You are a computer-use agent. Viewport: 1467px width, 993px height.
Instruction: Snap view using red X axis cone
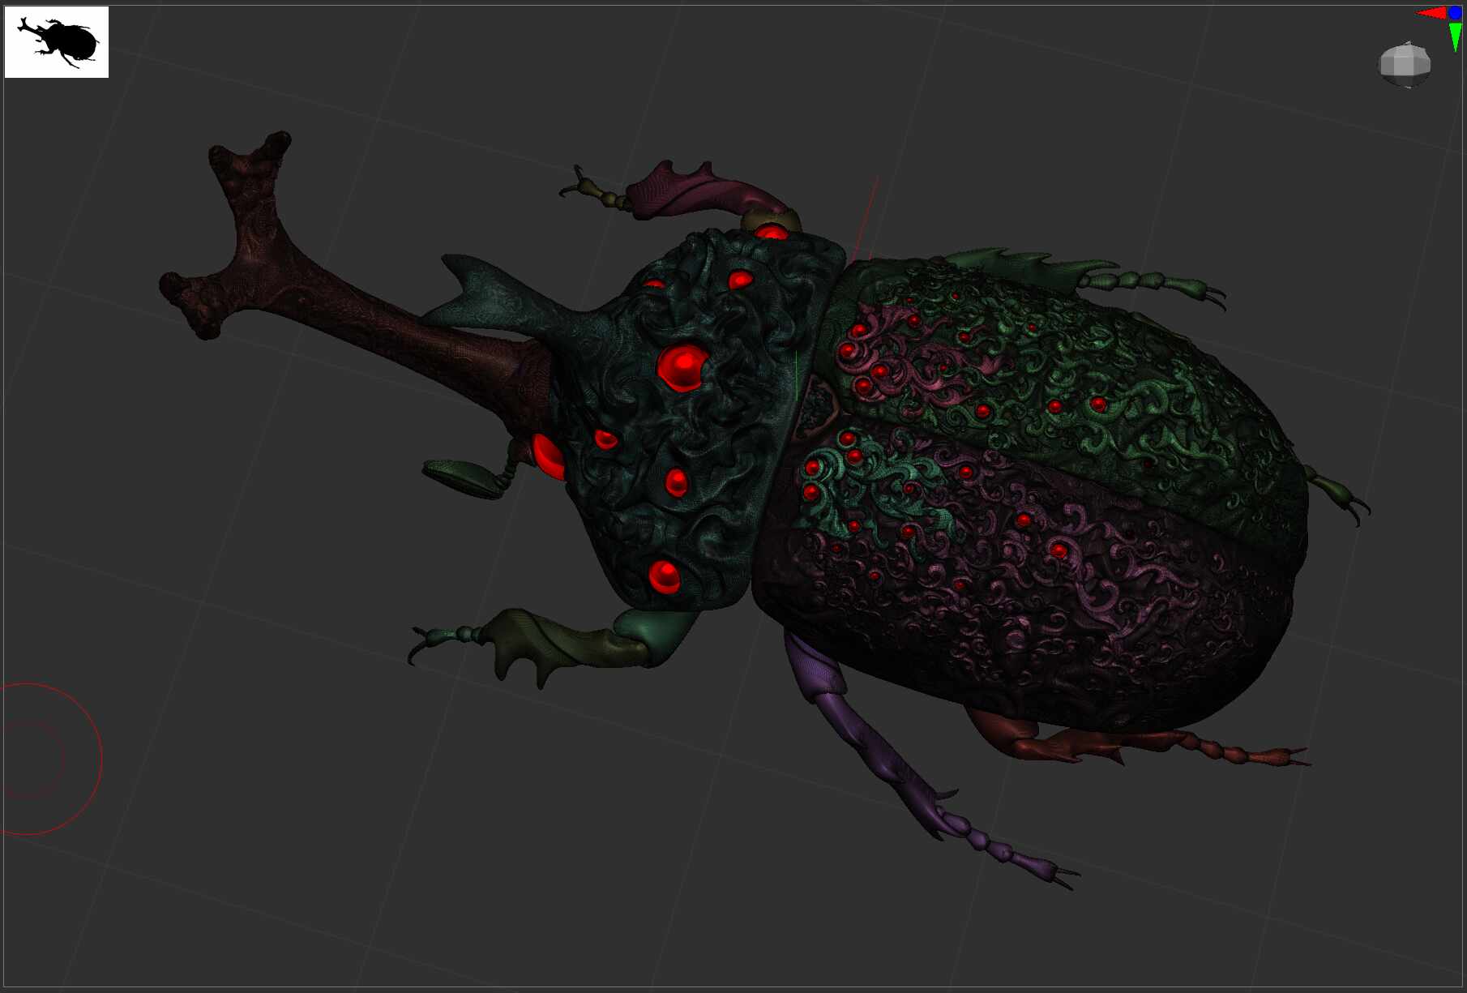[1432, 13]
